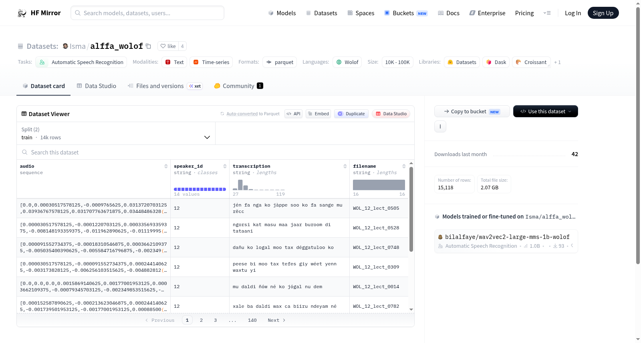Click the HF Mirror logo icon

pyautogui.click(x=22, y=13)
